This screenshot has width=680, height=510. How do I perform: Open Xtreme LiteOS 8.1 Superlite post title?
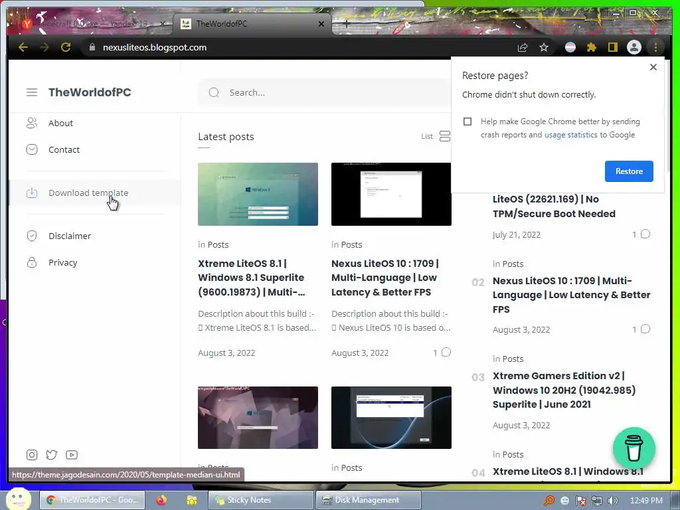pyautogui.click(x=252, y=278)
